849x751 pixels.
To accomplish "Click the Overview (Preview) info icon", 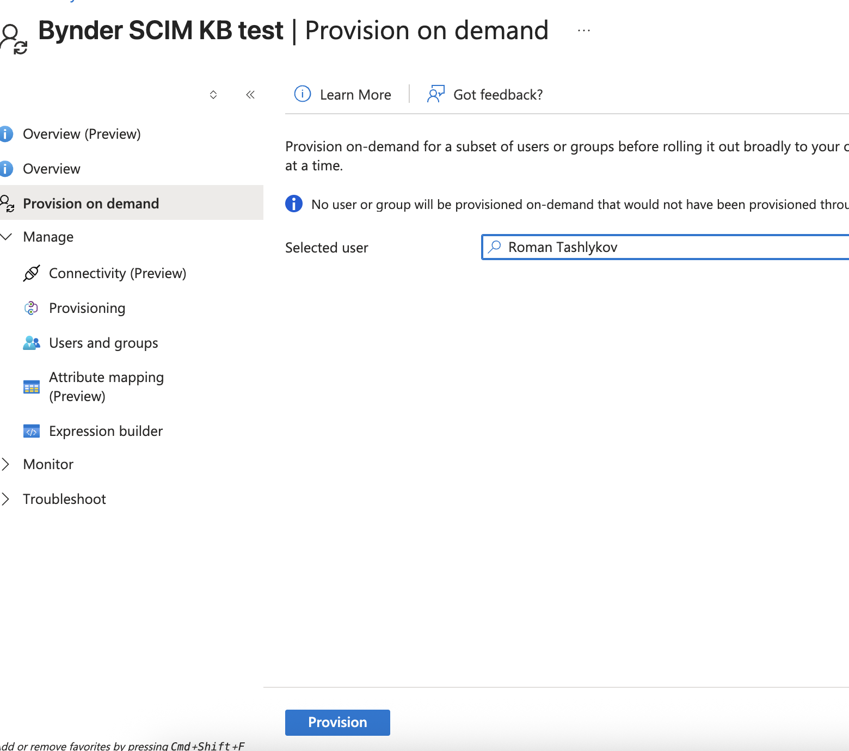I will click(x=5, y=134).
